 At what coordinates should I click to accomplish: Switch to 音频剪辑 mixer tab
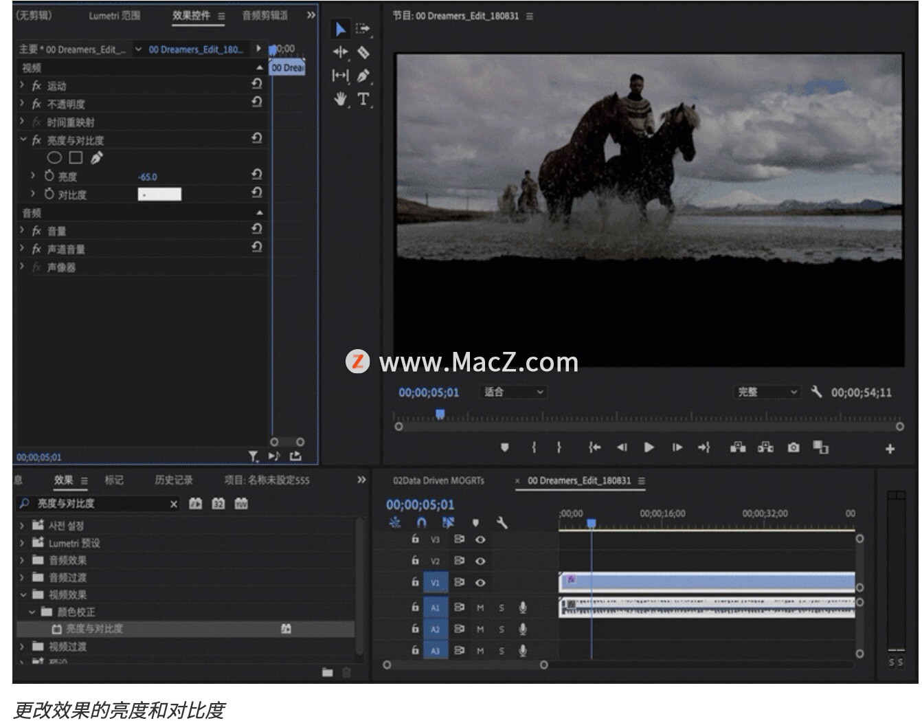265,15
